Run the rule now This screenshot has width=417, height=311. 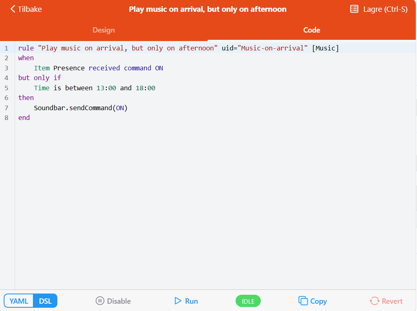[192, 301]
